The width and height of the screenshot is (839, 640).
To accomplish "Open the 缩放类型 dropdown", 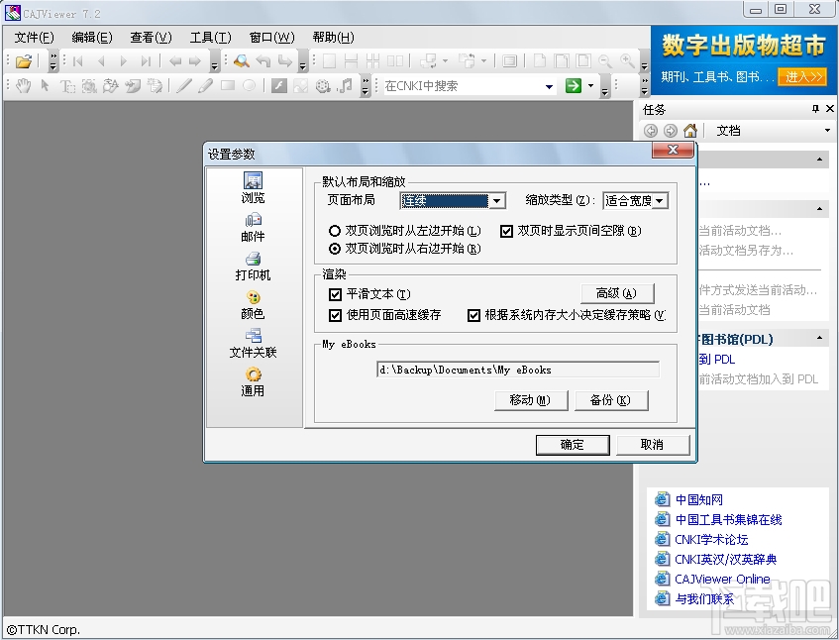I will coord(660,200).
